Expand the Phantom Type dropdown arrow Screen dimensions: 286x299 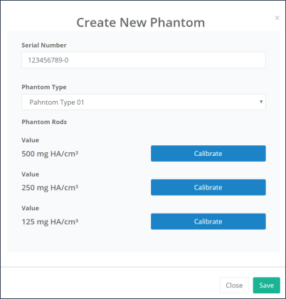click(261, 102)
